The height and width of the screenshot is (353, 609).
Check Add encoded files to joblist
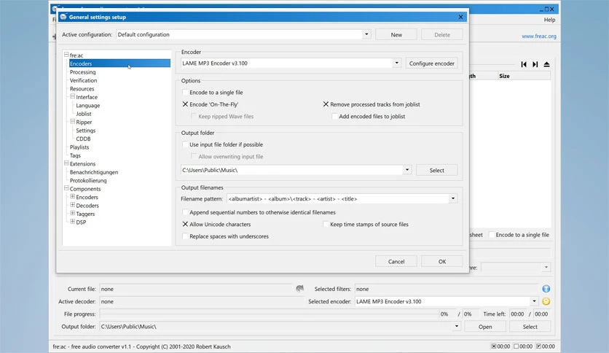point(334,117)
